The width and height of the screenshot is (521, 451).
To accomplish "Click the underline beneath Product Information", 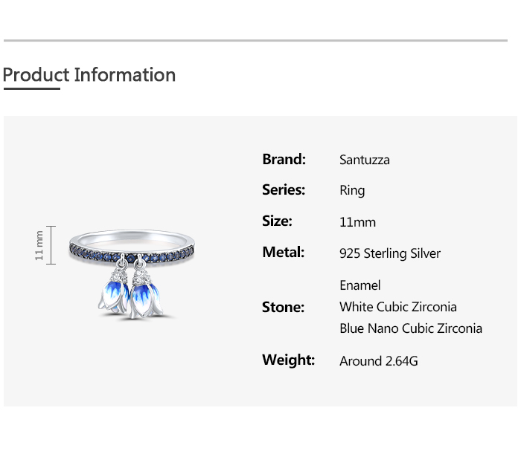I will click(31, 89).
